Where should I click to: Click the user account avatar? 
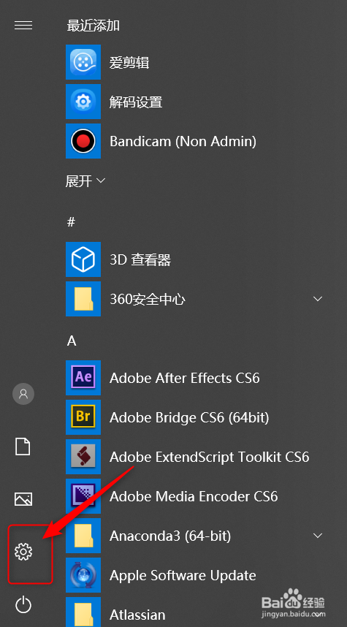point(23,394)
